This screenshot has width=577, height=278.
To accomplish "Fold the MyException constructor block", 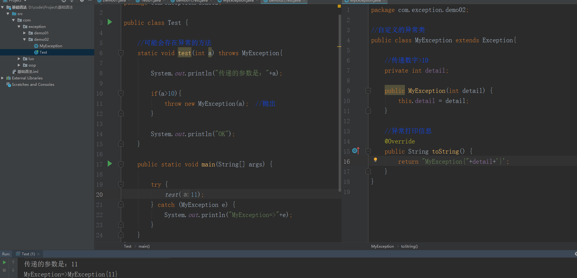I will [x=368, y=91].
